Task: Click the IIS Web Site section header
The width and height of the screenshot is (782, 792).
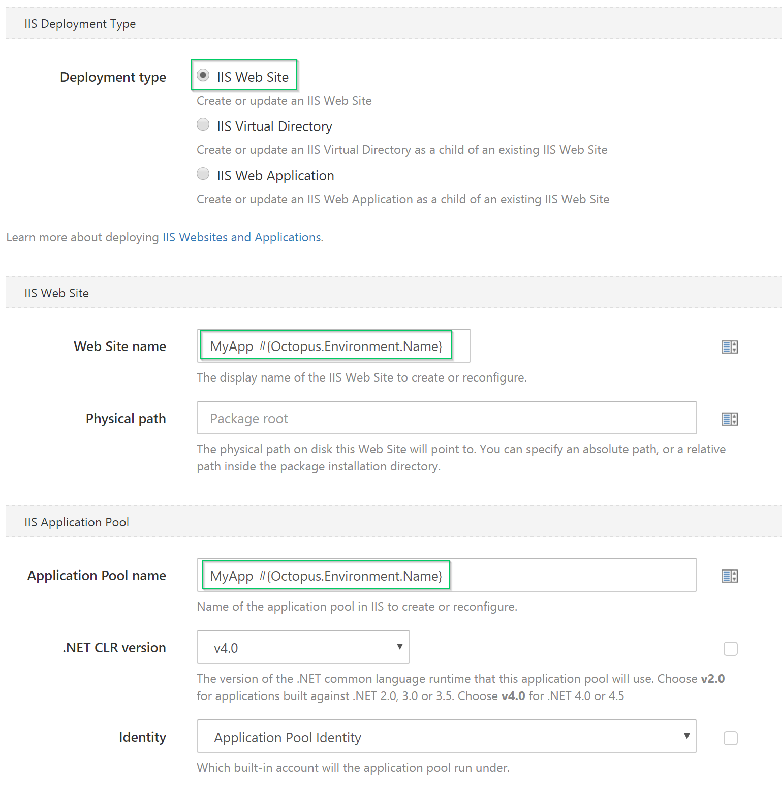Action: tap(57, 293)
